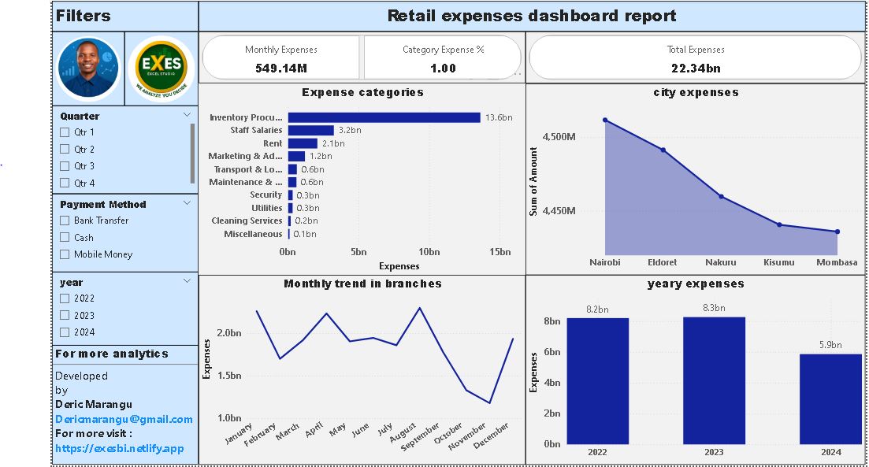Open the Dericmarangu@gmail.com email link
The image size is (869, 467).
123,417
